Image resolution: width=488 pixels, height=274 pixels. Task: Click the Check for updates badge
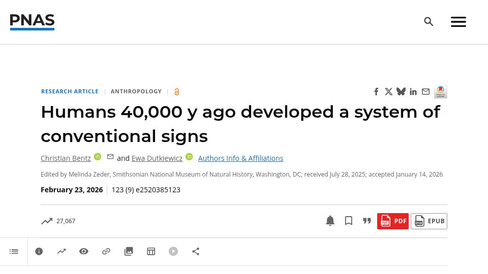[440, 92]
